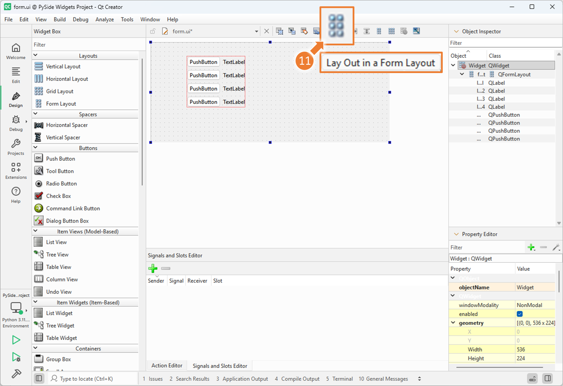
Task: Collapse the Spacers category in Widget Box
Action: coord(35,114)
